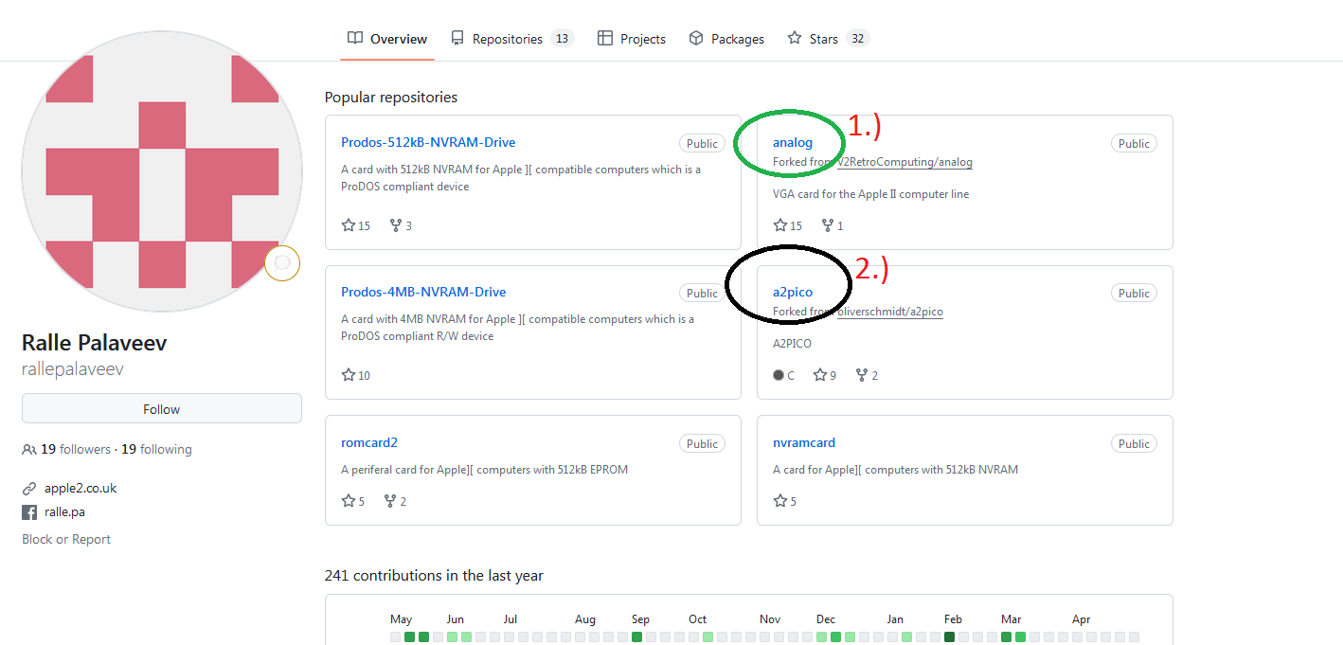Click the Public badge on the a2pico card
The height and width of the screenshot is (645, 1343).
click(1134, 293)
